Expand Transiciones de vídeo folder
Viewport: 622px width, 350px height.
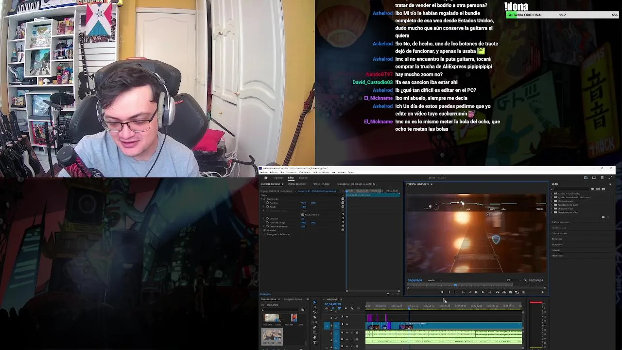click(x=552, y=212)
